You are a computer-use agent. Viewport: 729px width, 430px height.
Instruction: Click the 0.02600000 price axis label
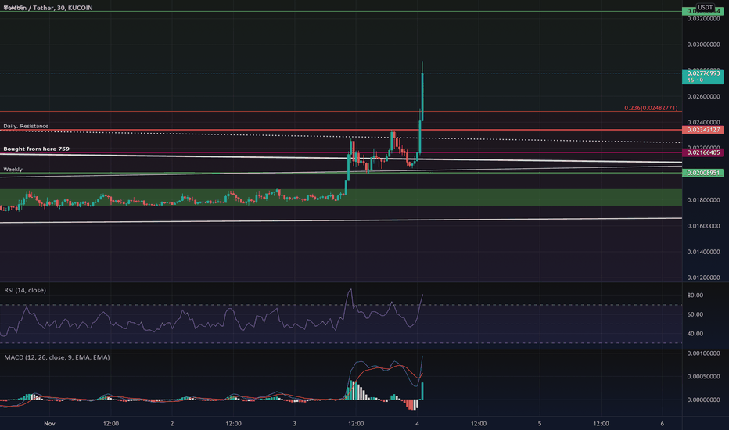(703, 97)
